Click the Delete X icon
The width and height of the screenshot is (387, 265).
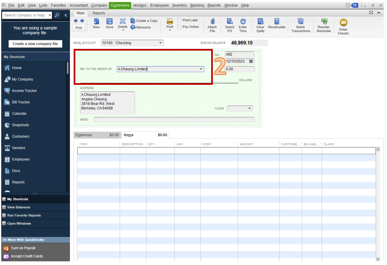click(122, 21)
